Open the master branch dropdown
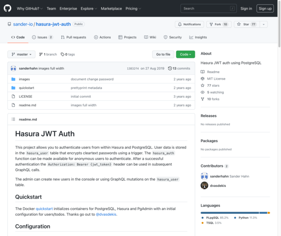 [21, 54]
